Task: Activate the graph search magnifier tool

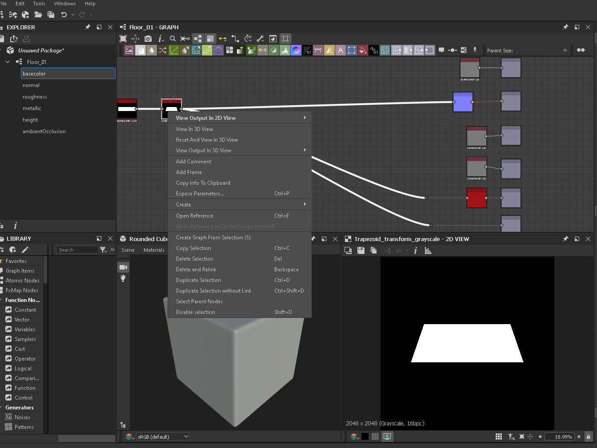Action: coord(172,39)
